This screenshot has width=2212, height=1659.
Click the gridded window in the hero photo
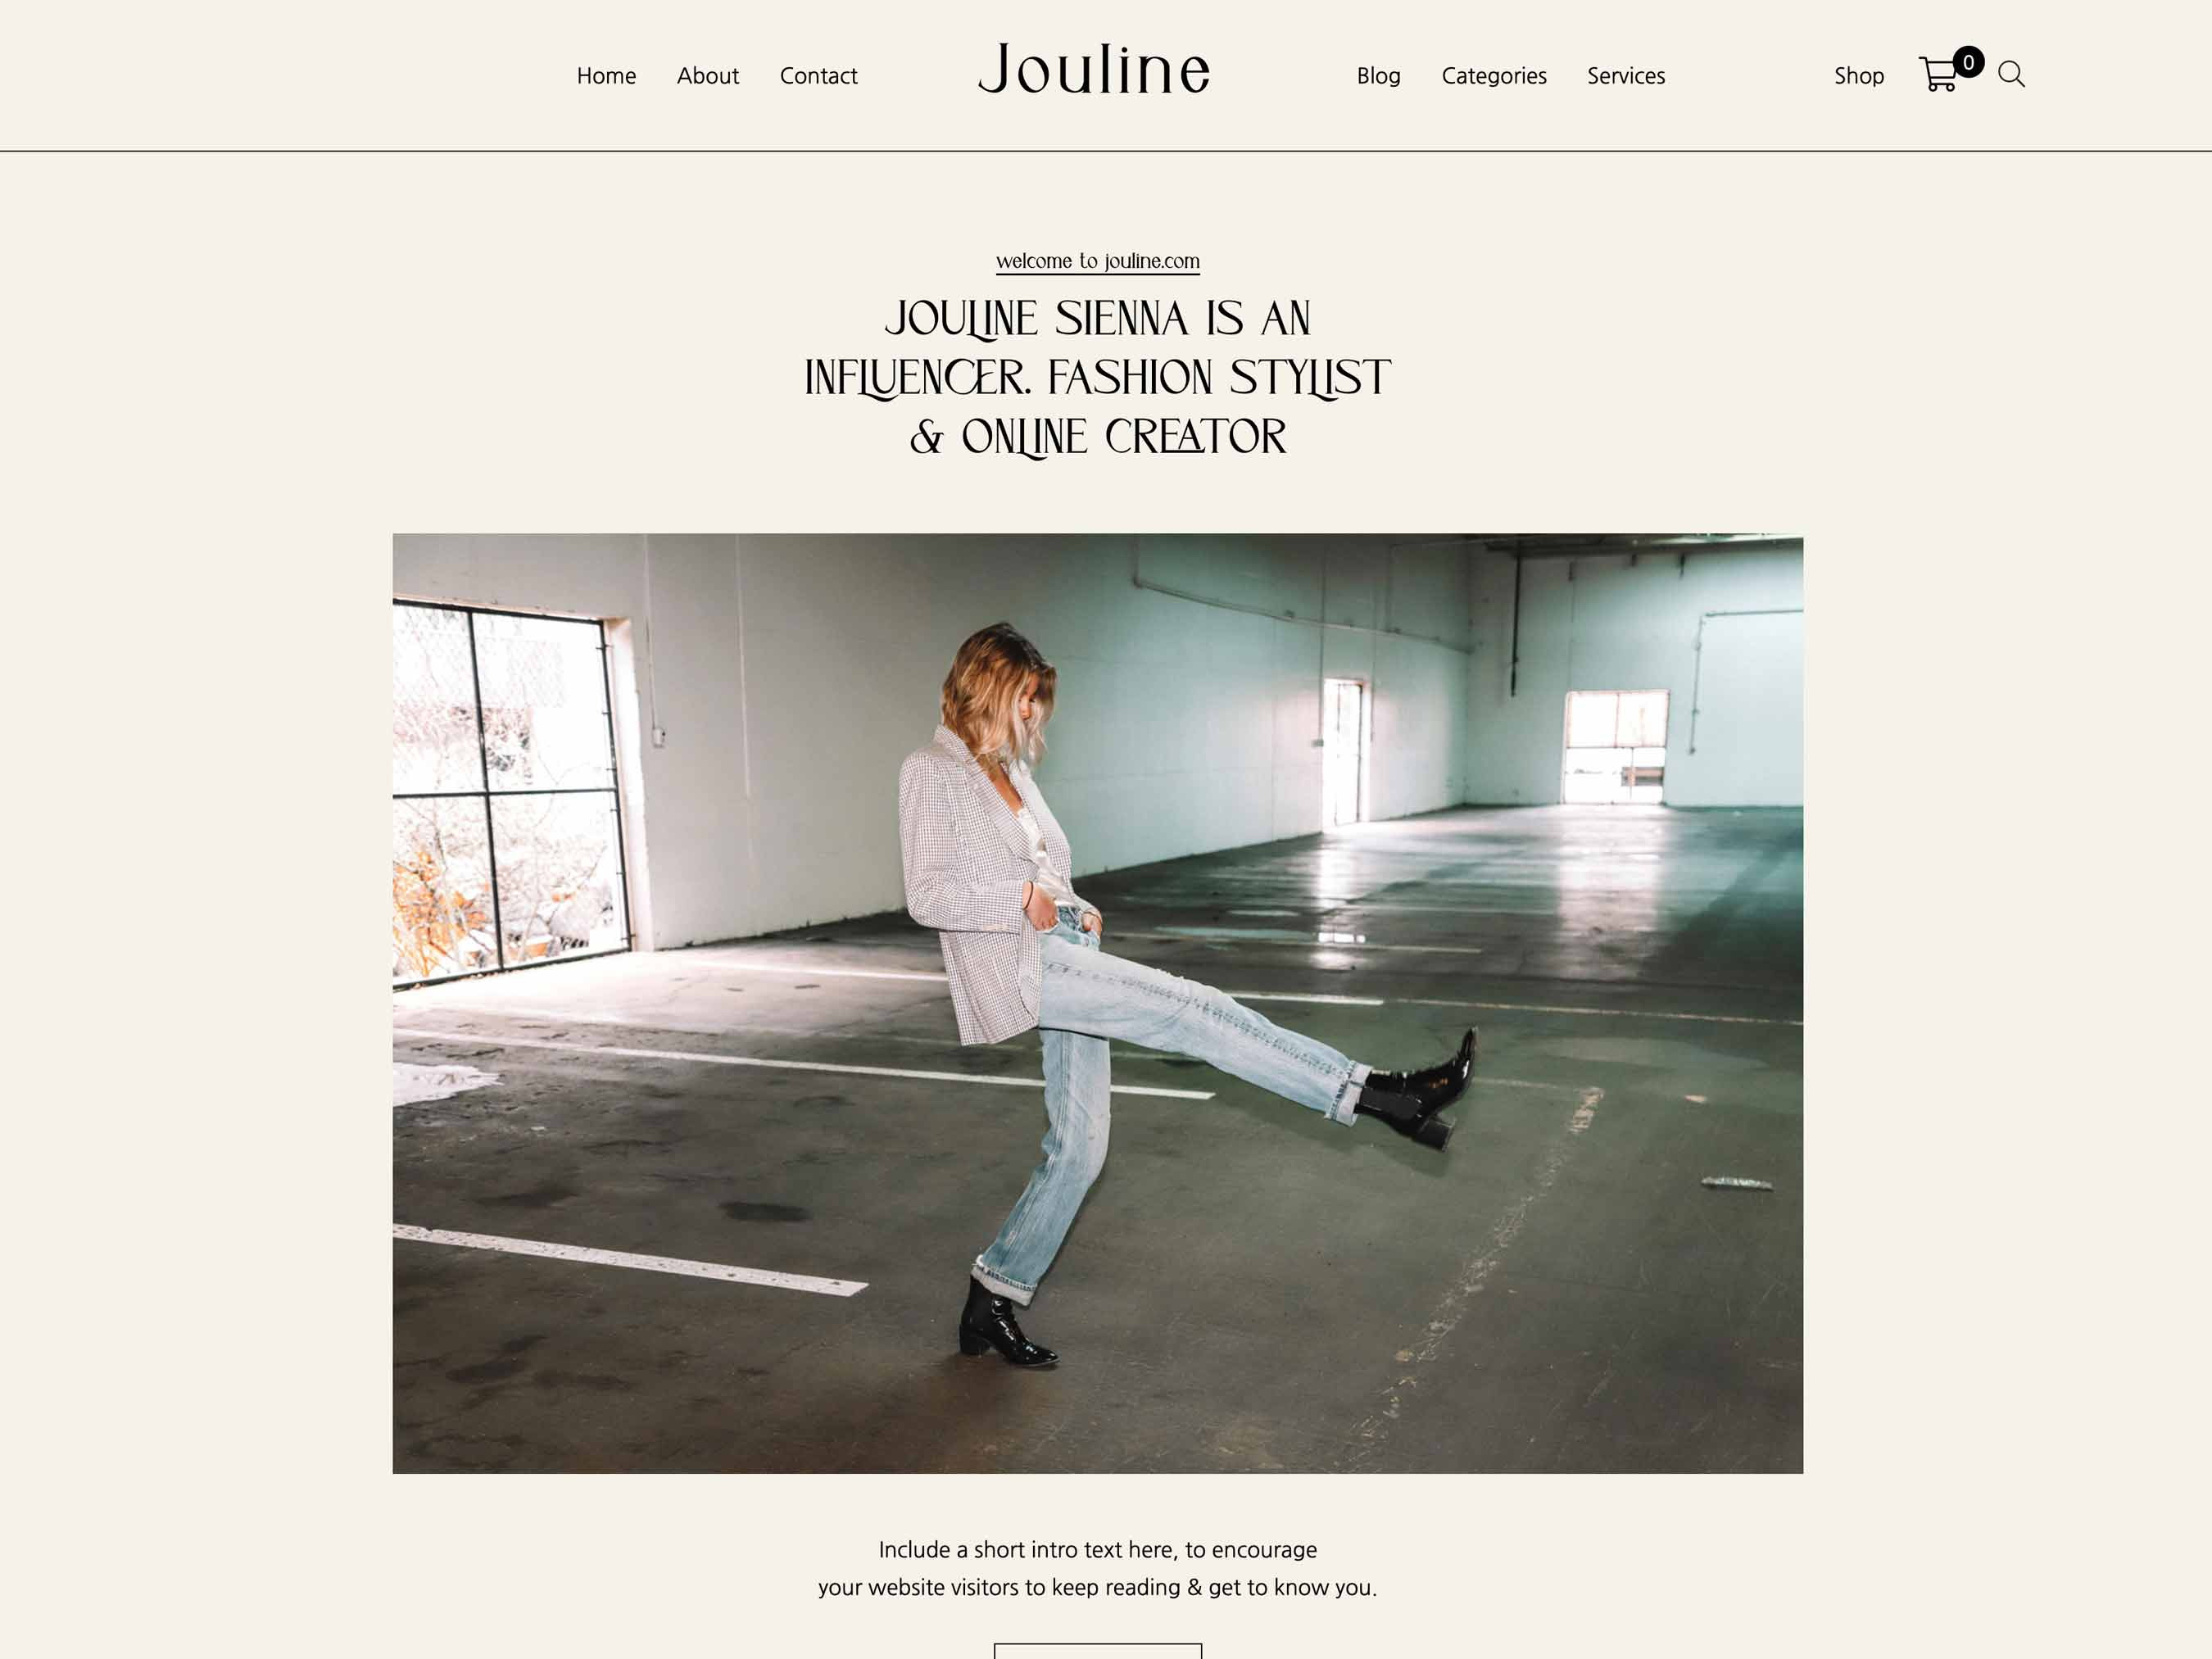coord(510,790)
